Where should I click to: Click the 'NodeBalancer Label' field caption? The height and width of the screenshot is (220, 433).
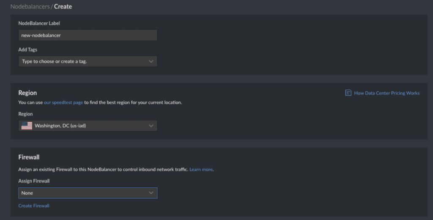(x=39, y=24)
